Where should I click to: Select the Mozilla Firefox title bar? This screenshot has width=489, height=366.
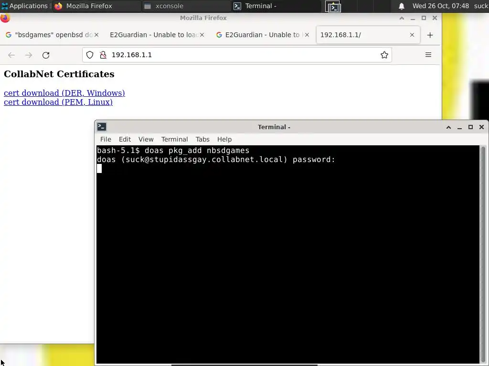coord(203,18)
